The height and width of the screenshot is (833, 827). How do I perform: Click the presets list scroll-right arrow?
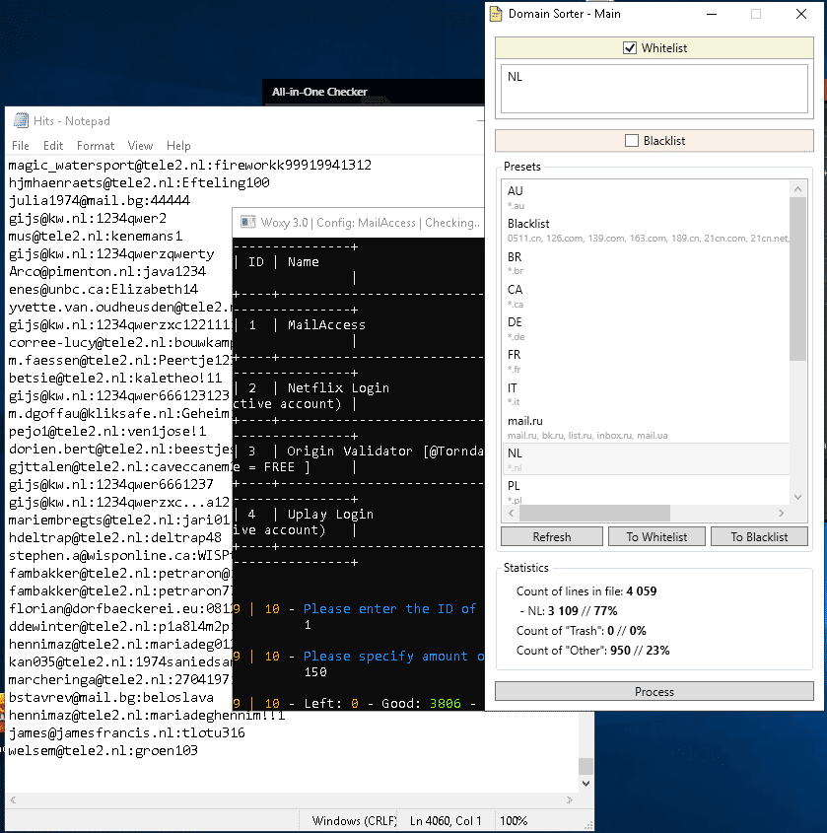pyautogui.click(x=783, y=513)
